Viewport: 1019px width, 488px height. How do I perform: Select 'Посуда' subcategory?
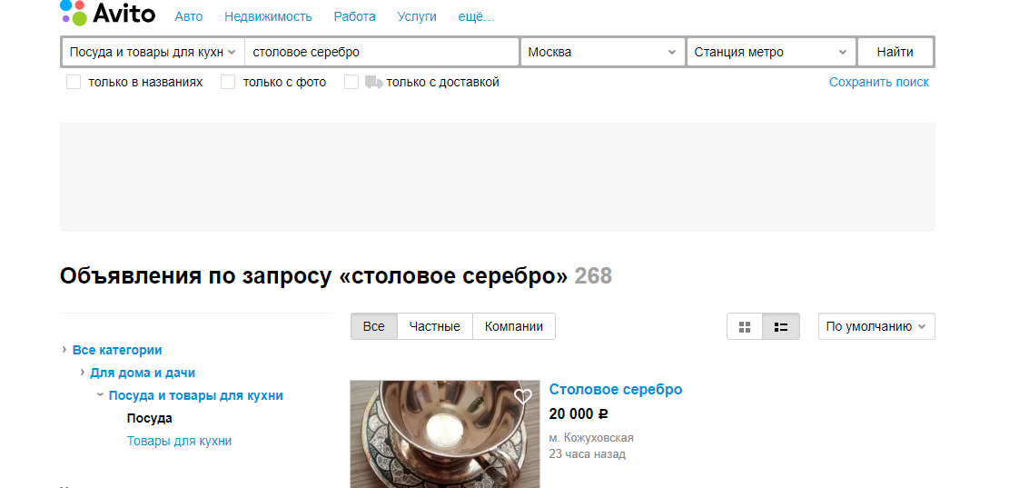point(150,418)
